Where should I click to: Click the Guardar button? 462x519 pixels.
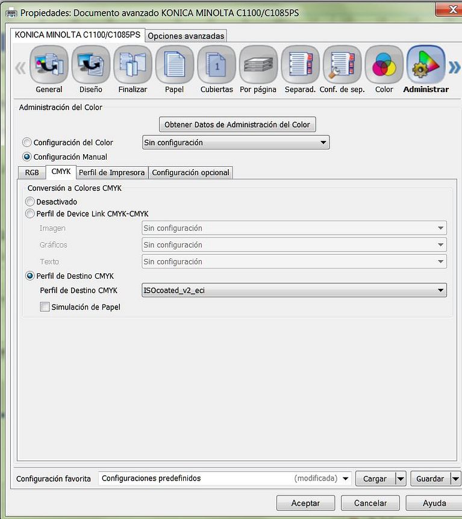430,479
